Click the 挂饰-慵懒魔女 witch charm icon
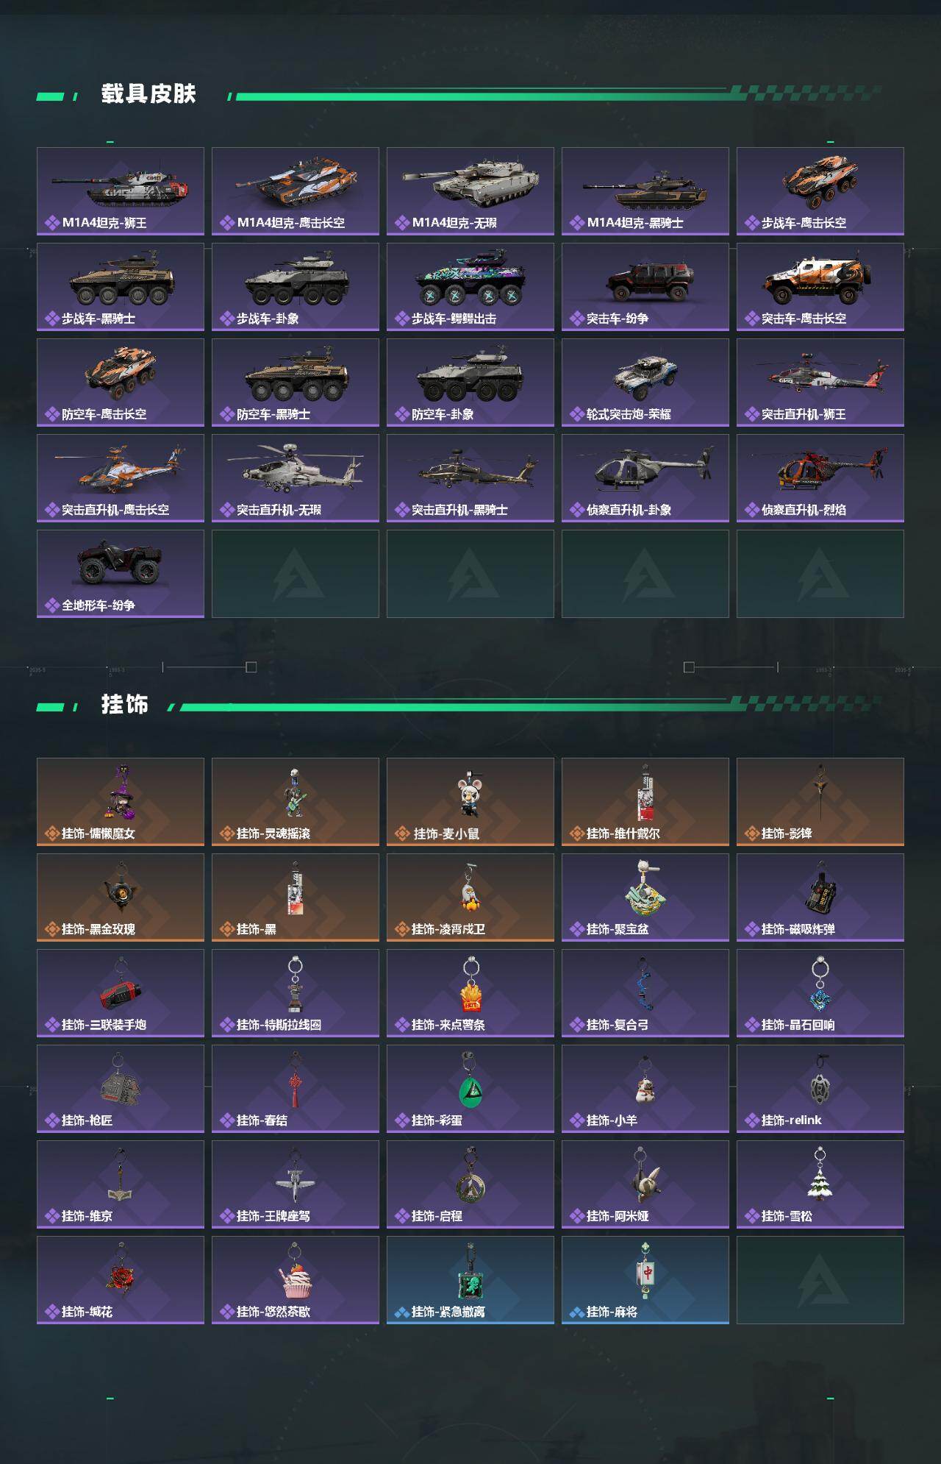This screenshot has width=941, height=1464. 121,792
